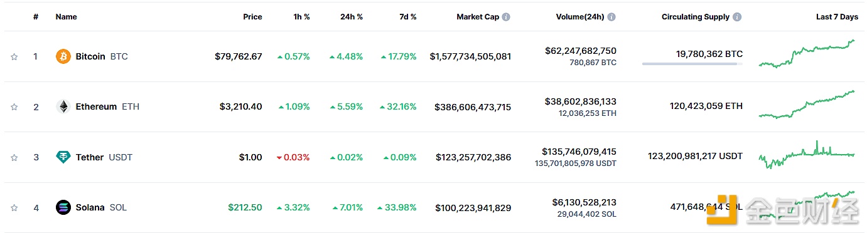Open the Bitcoin name link
The height and width of the screenshot is (233, 867).
point(90,56)
